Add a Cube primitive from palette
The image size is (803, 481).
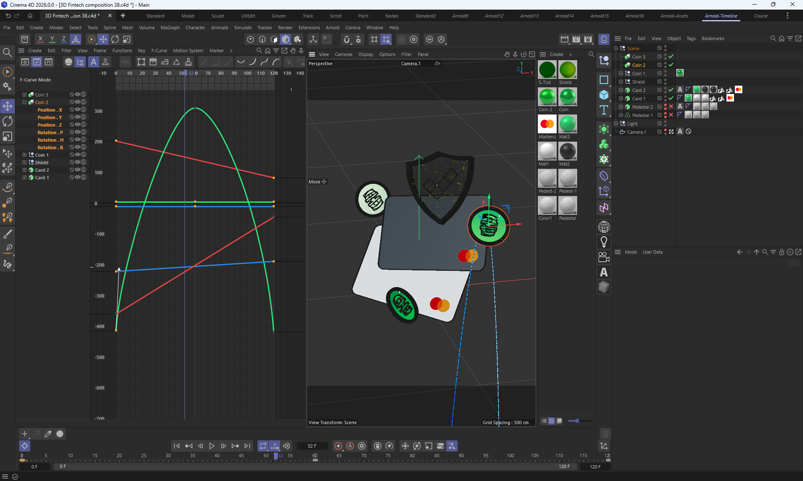pos(604,95)
